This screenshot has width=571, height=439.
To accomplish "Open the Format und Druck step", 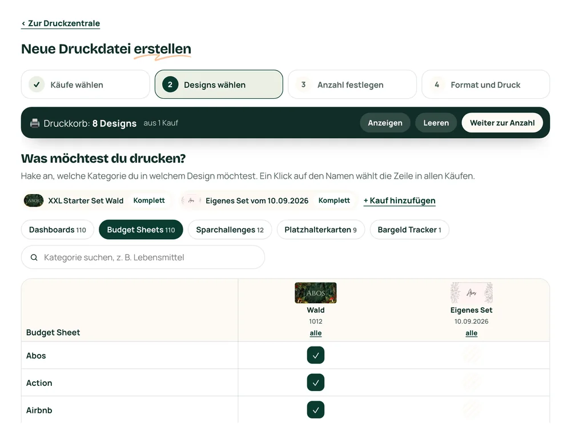I will (486, 84).
